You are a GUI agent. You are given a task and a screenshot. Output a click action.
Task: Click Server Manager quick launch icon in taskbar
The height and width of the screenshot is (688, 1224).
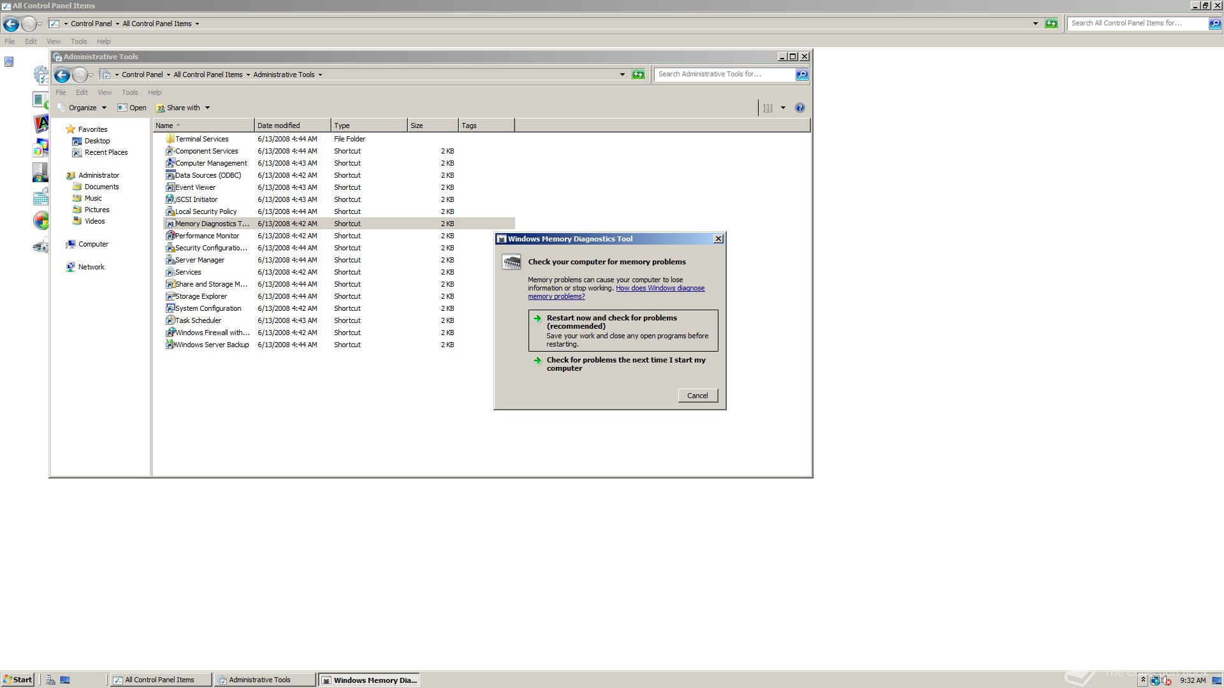coord(51,680)
